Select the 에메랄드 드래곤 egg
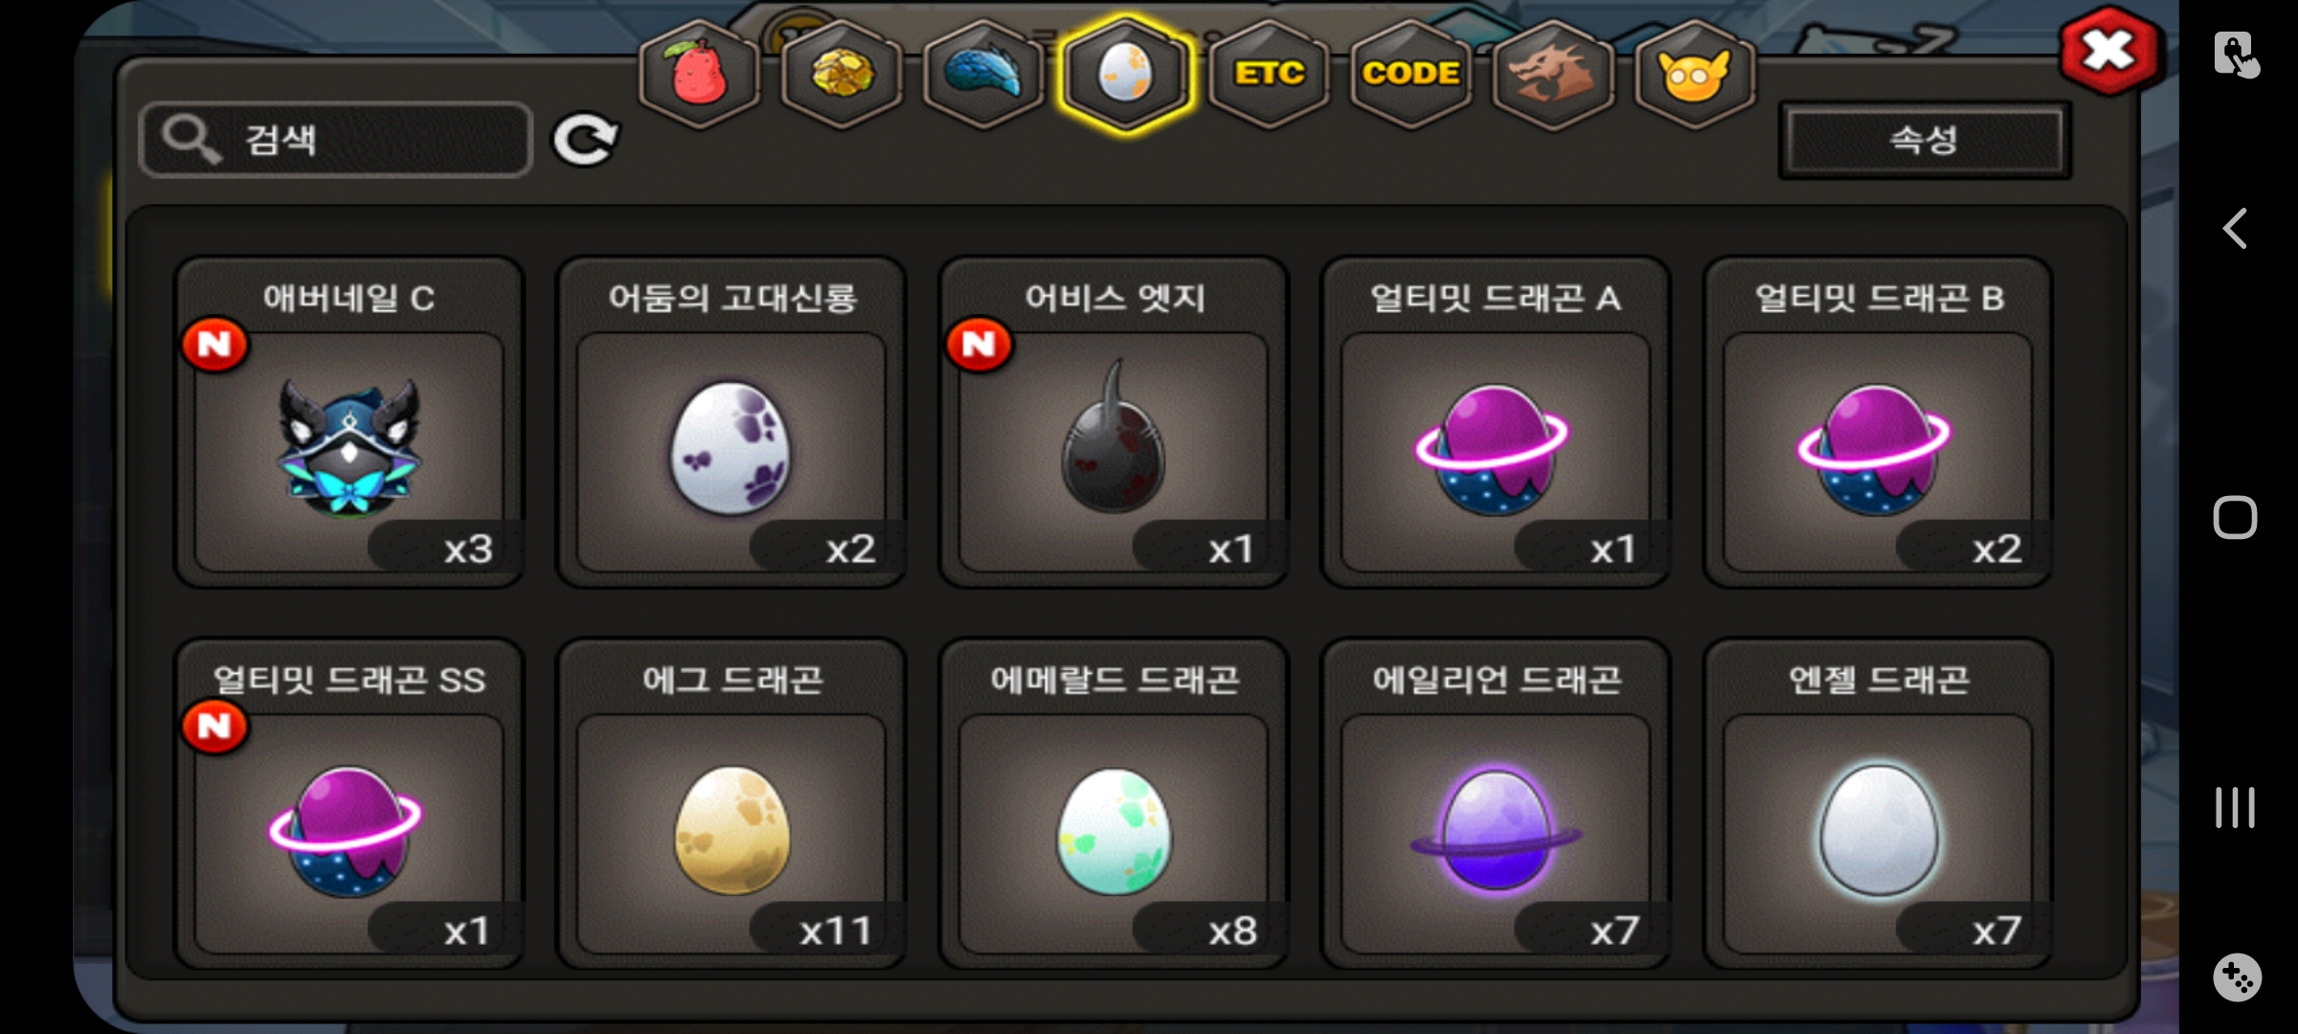 tap(1114, 804)
